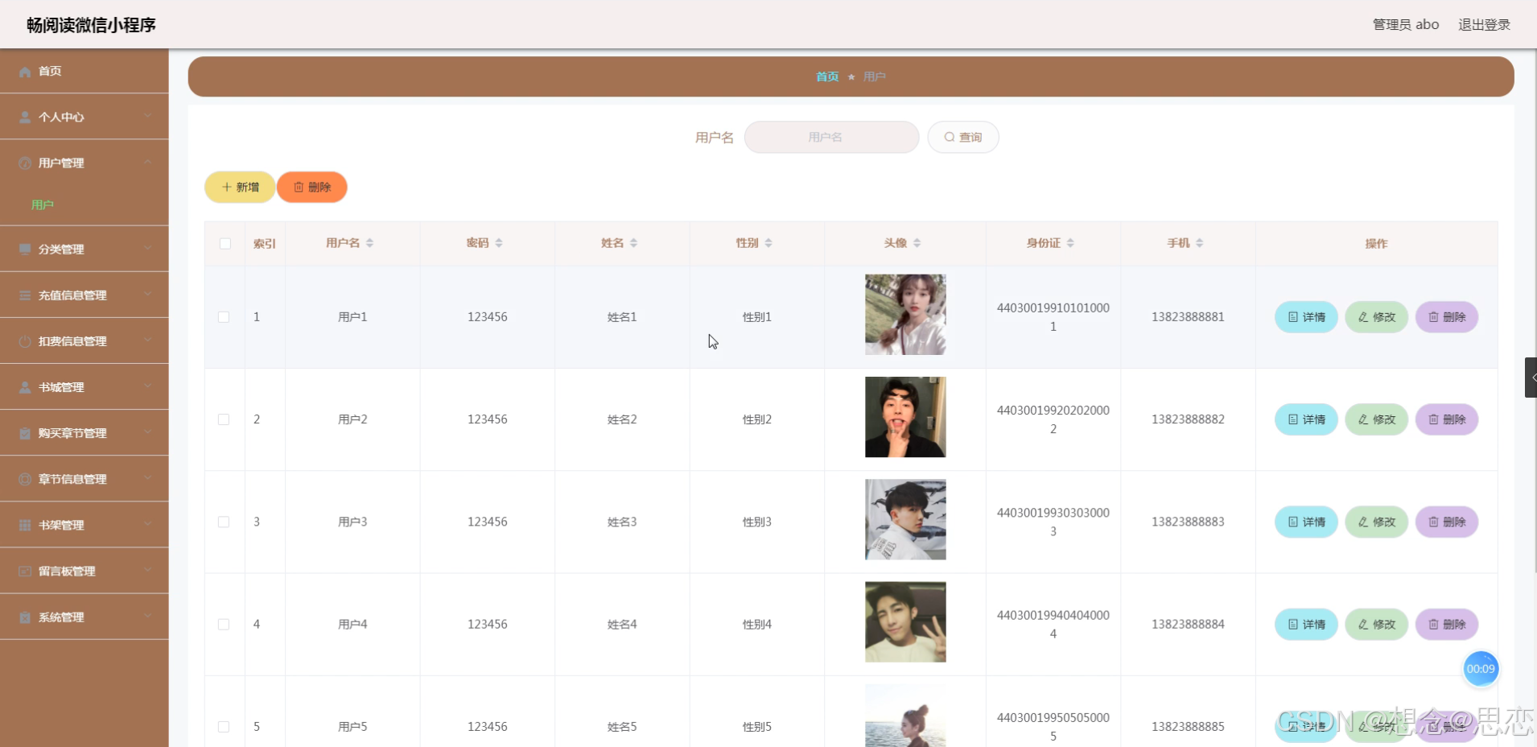
Task: Click 详情 button for 用户1
Action: coord(1306,317)
